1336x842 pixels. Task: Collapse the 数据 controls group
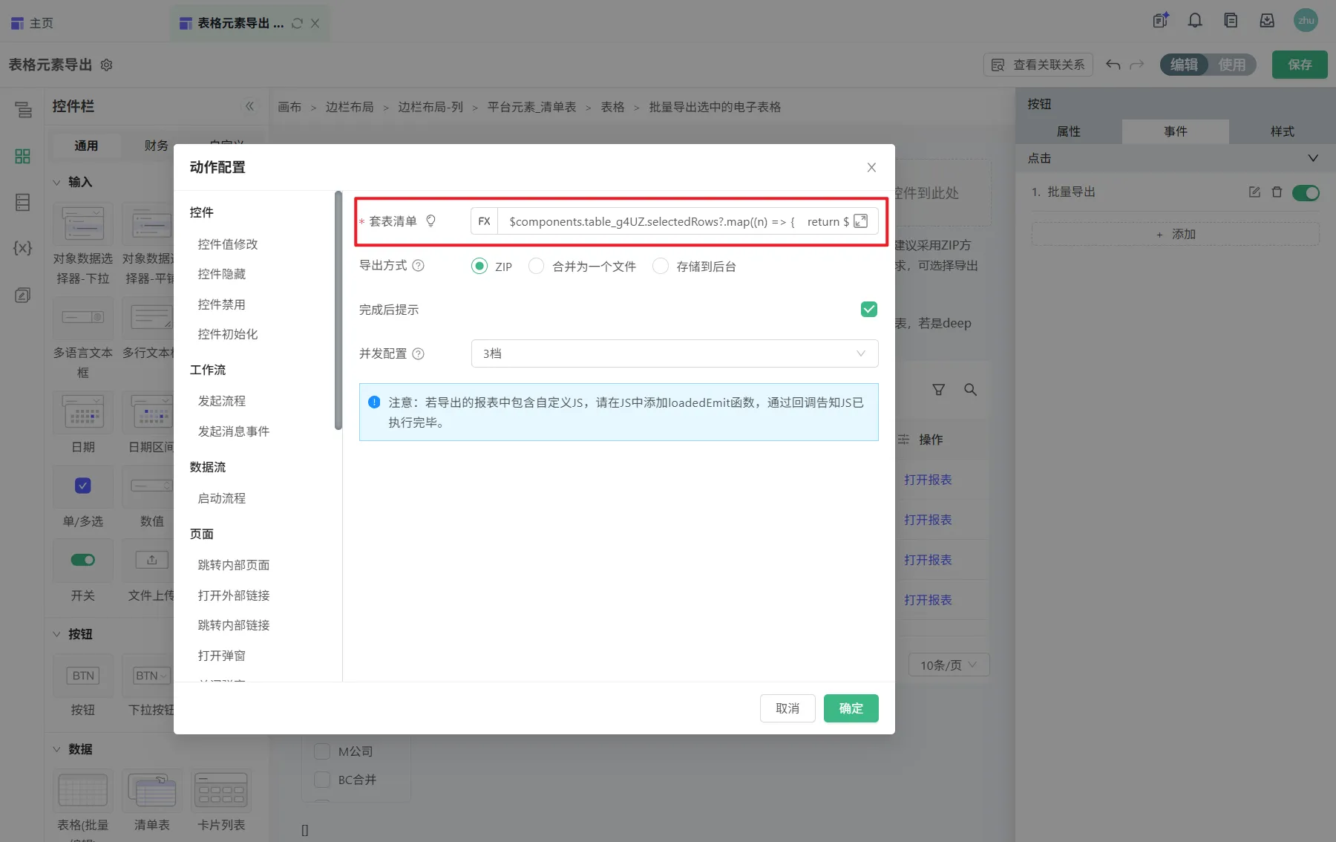click(x=57, y=749)
